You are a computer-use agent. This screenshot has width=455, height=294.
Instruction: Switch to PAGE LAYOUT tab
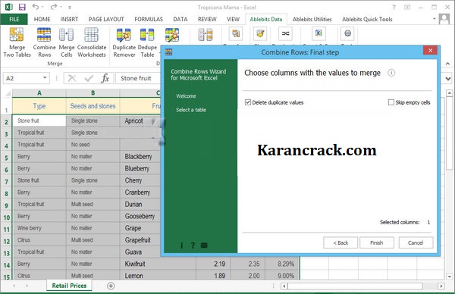[x=106, y=19]
